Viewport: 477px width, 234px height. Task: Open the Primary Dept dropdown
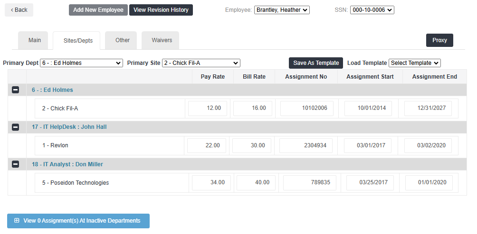[82, 63]
